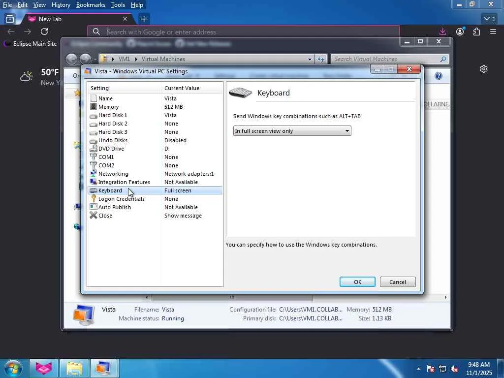Click the Close setting X icon
This screenshot has height=378, width=504.
[94, 216]
